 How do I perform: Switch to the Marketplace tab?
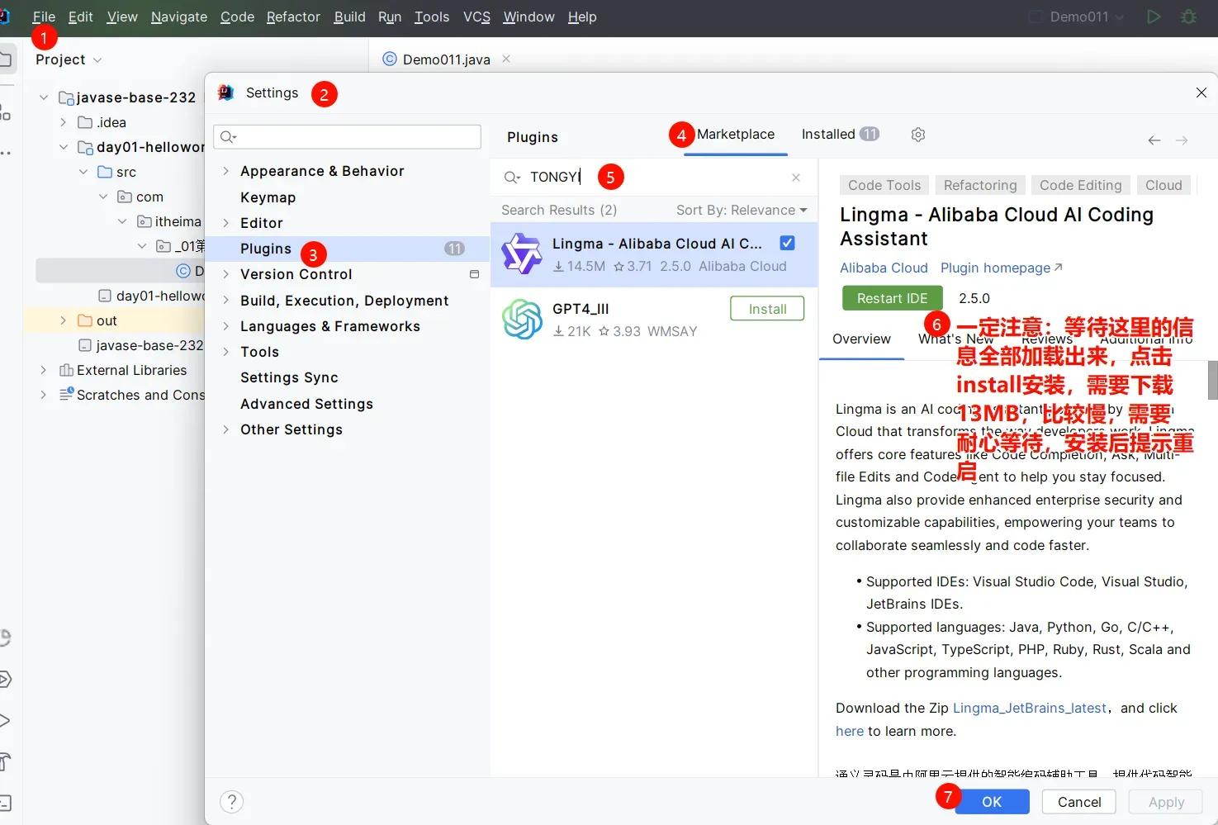click(736, 134)
